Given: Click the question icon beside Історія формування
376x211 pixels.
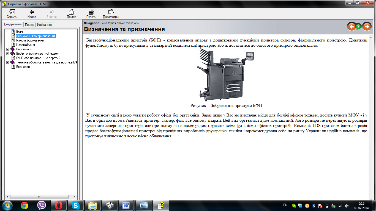Looking at the screenshot, I should (x=13, y=40).
